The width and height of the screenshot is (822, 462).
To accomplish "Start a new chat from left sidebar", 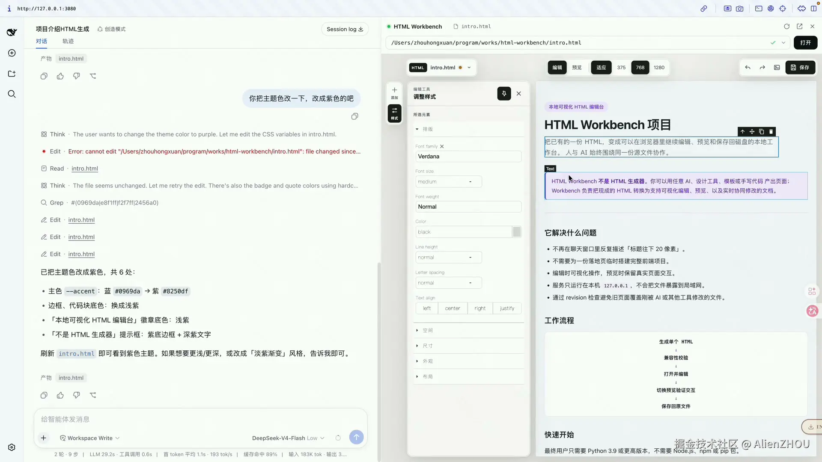I will (12, 53).
